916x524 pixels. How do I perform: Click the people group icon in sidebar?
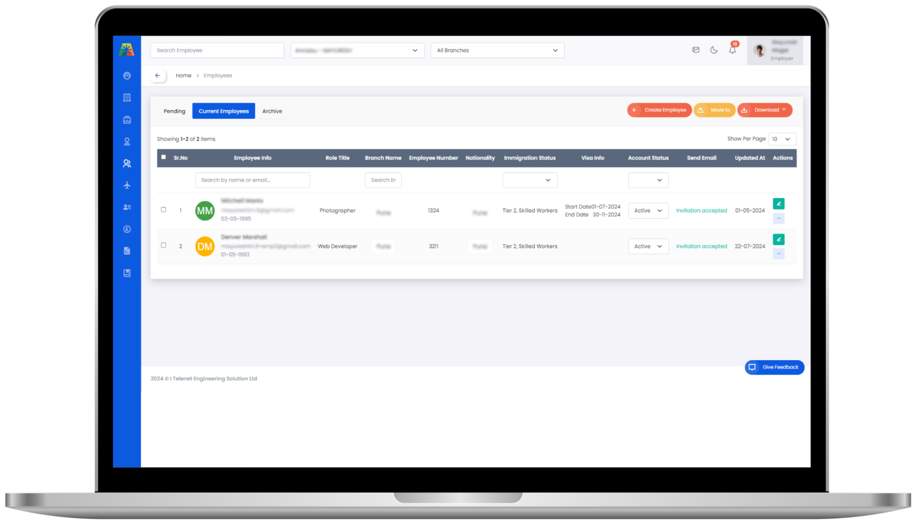pos(127,163)
